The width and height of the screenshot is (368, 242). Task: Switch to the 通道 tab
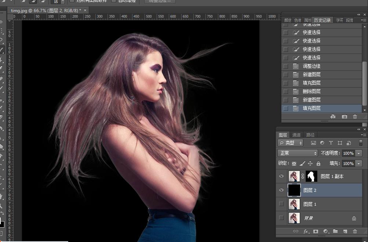(296, 135)
